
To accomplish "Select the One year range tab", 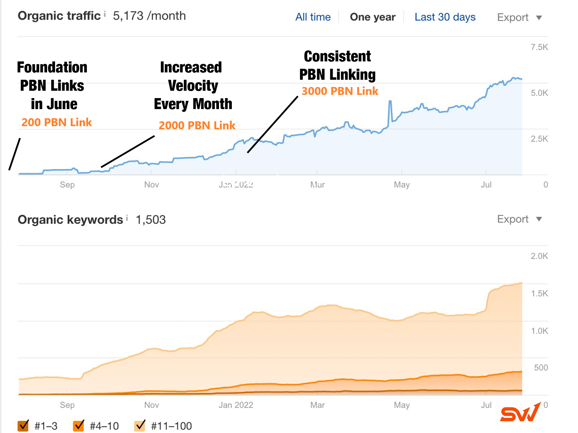I will click(x=372, y=17).
